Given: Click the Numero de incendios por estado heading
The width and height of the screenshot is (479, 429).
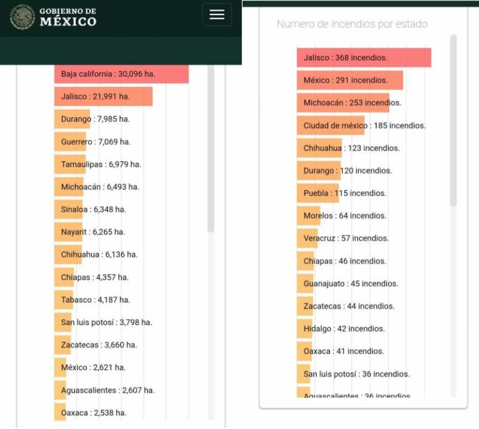Looking at the screenshot, I should coord(352,24).
